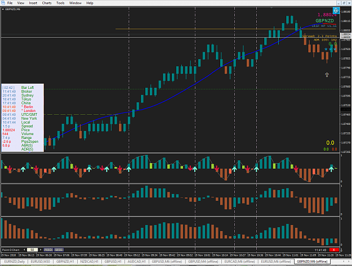
Task: Click the GBPNZD symbol label on chart
Action: pyautogui.click(x=324, y=21)
